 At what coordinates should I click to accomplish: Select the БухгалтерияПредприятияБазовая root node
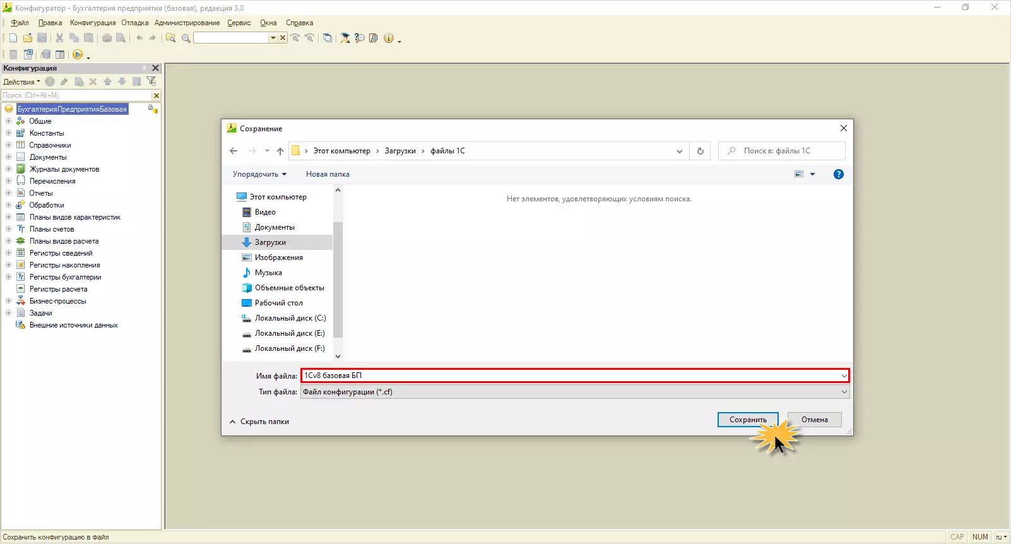point(72,109)
